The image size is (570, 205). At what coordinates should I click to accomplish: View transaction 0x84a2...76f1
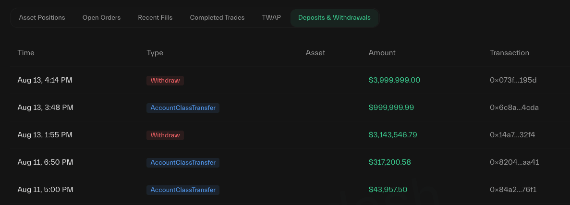[x=513, y=189]
